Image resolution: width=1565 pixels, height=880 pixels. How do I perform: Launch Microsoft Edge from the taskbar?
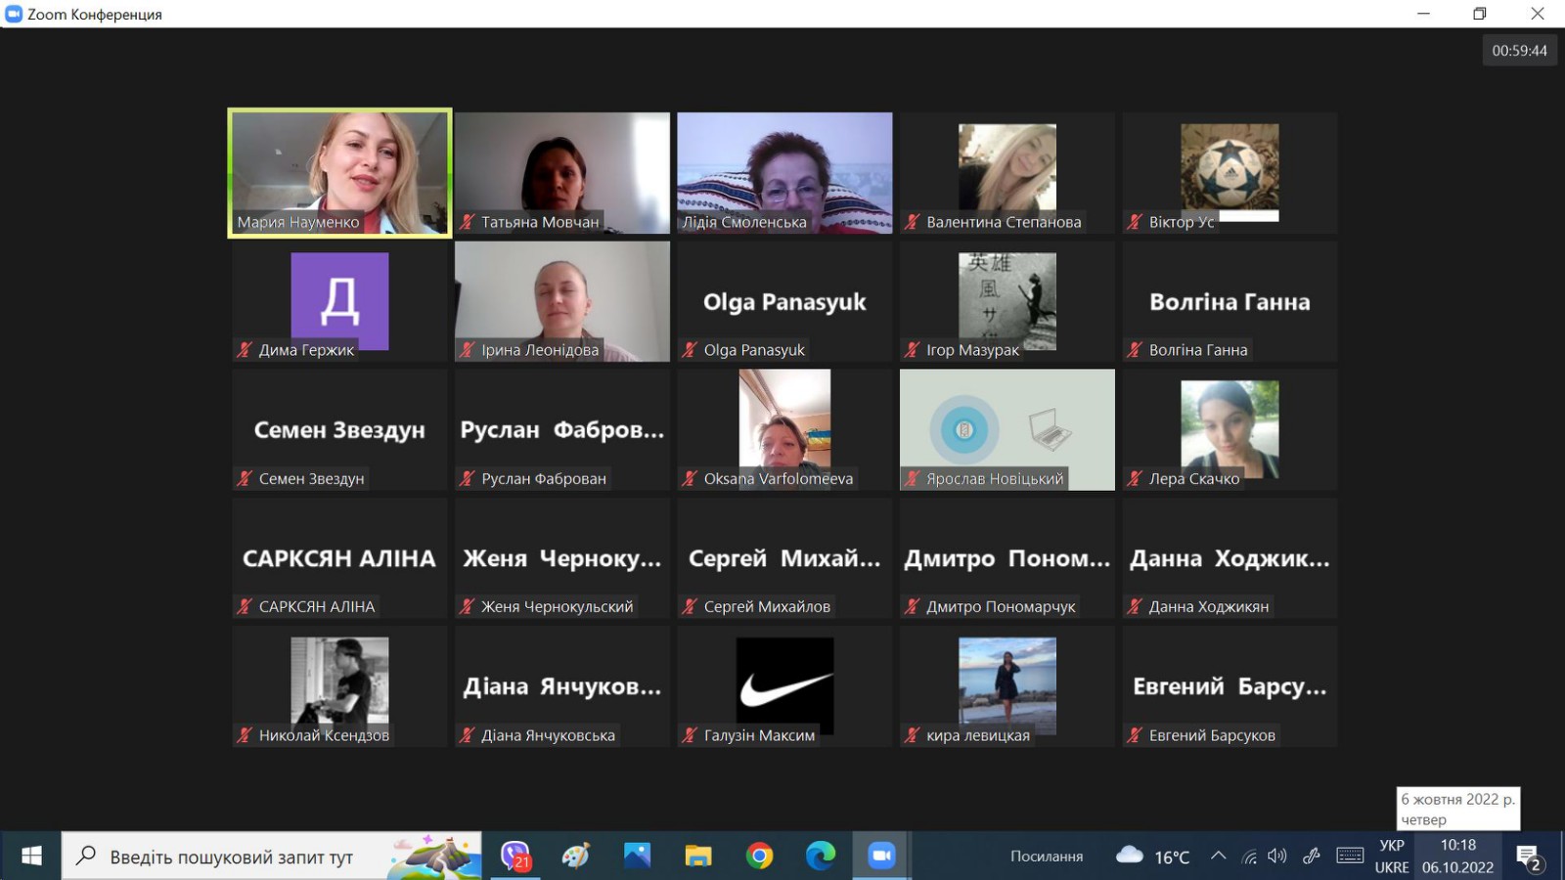pos(821,856)
